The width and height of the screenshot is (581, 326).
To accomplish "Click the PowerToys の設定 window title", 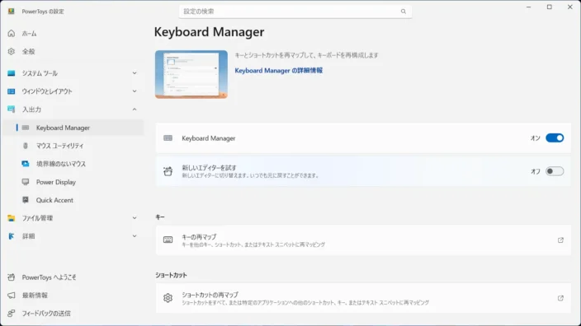I will pyautogui.click(x=43, y=12).
